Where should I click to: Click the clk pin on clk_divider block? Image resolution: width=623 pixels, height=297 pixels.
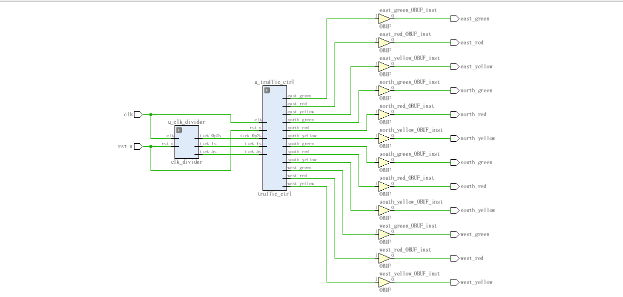(170, 136)
